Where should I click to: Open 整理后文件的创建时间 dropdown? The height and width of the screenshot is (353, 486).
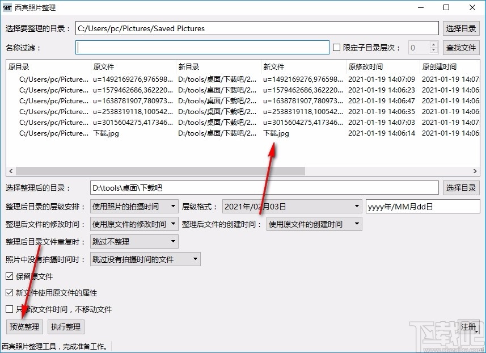(x=314, y=224)
